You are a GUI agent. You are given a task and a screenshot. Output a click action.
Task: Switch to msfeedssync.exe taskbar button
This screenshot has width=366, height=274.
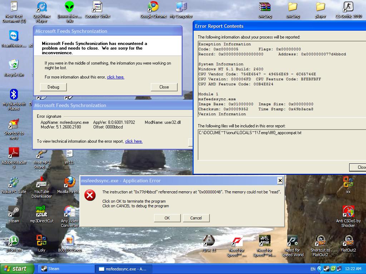coord(124,269)
